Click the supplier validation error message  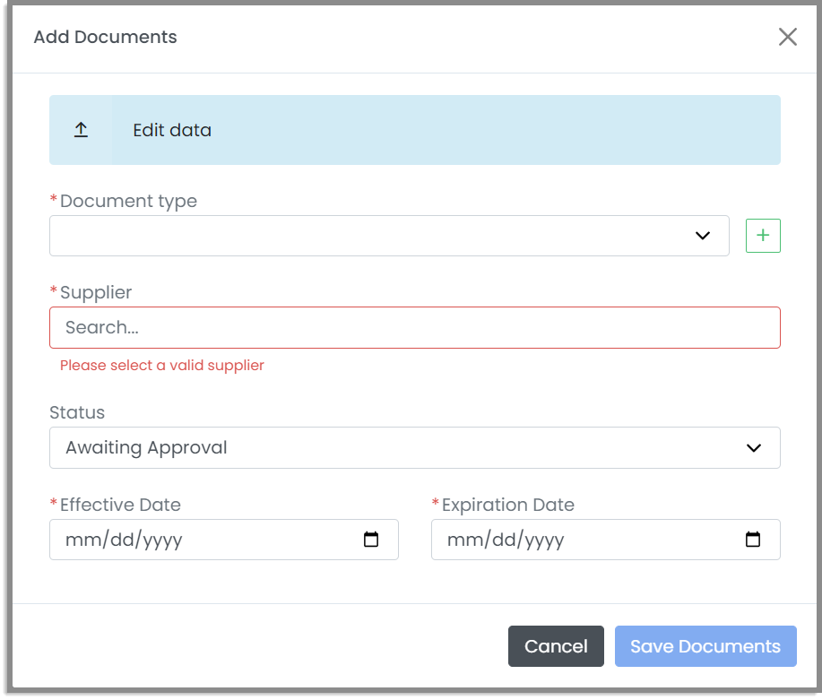161,365
